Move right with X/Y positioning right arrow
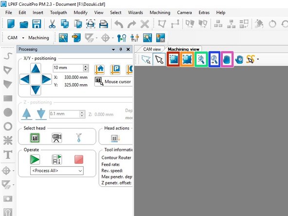 point(46,79)
